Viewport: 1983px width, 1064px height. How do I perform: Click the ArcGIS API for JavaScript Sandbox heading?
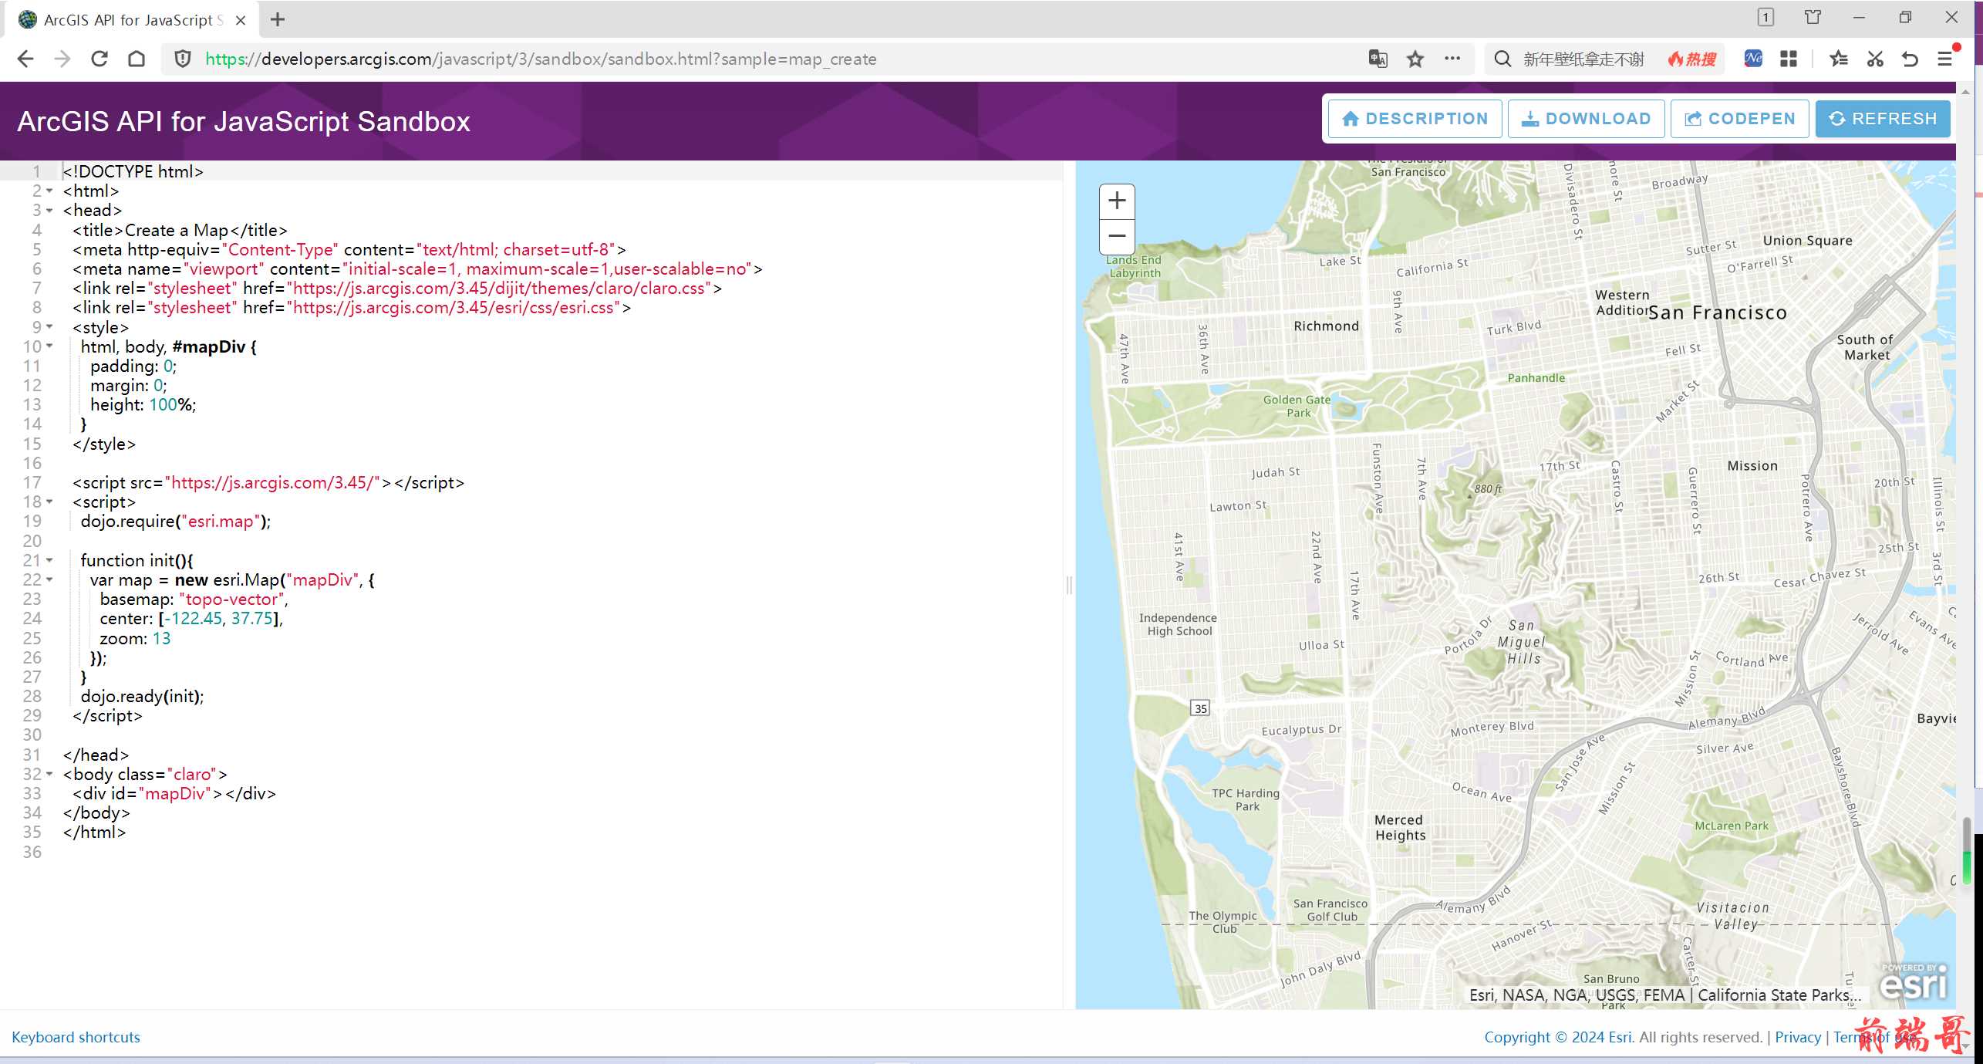coord(244,121)
